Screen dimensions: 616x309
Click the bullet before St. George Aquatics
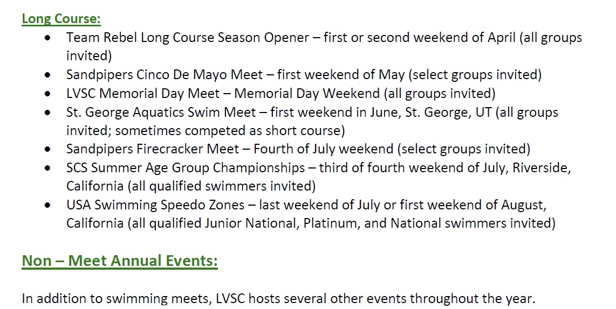49,113
